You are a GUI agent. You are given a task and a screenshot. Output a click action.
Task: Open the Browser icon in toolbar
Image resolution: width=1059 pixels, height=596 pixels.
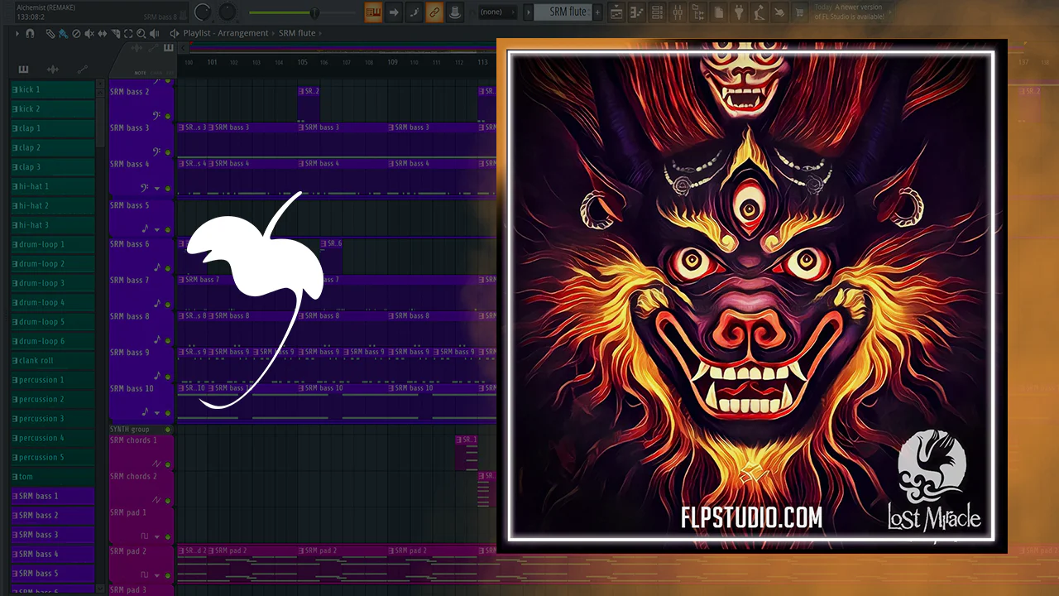(697, 12)
